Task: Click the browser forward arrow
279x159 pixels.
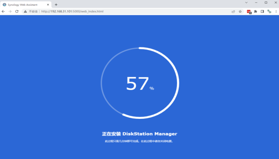Action: [10, 12]
